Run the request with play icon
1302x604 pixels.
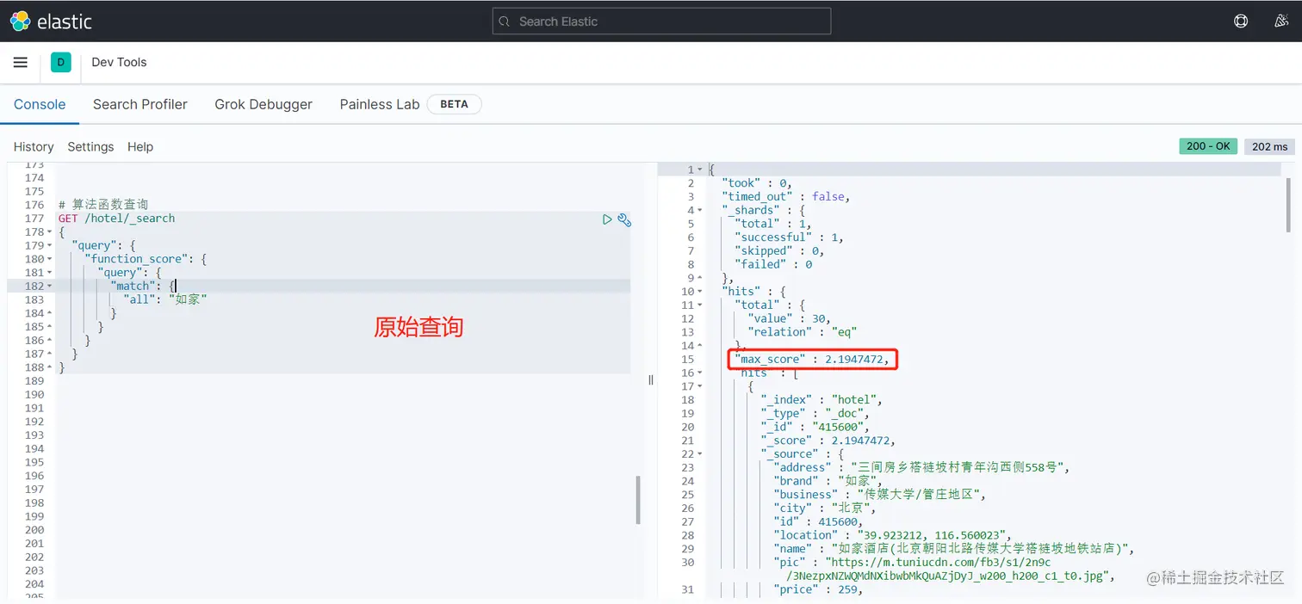point(607,219)
